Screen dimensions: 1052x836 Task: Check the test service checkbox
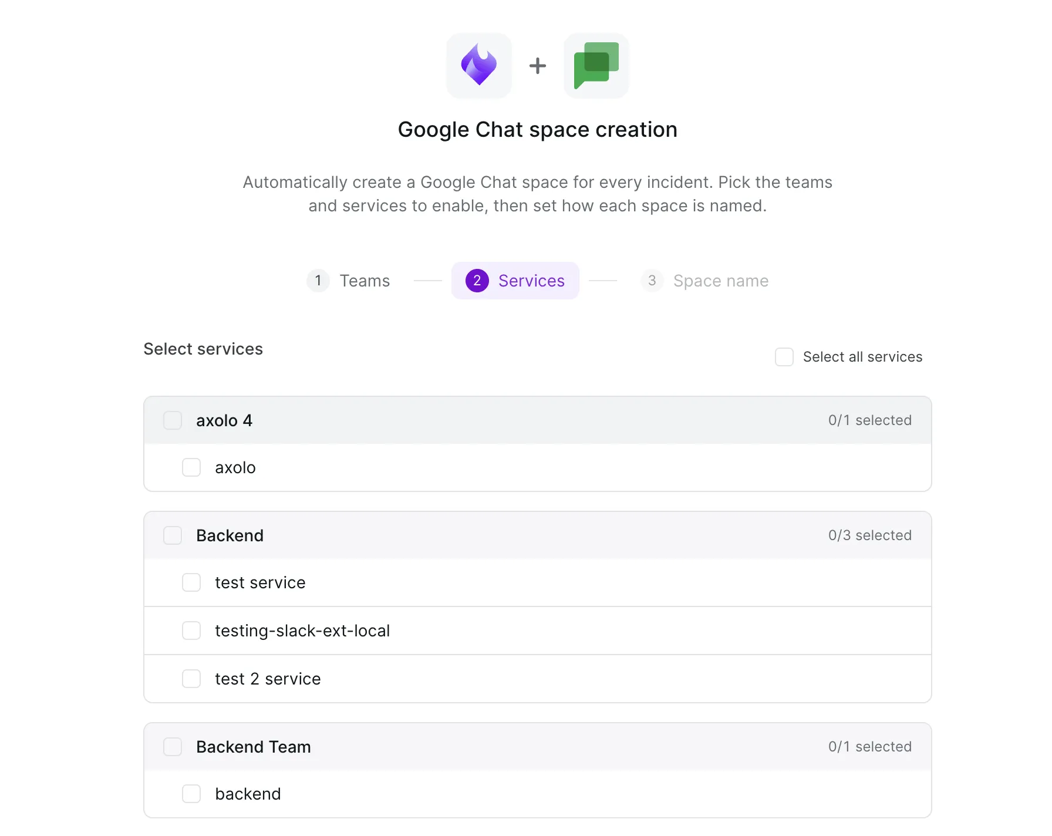(x=191, y=582)
